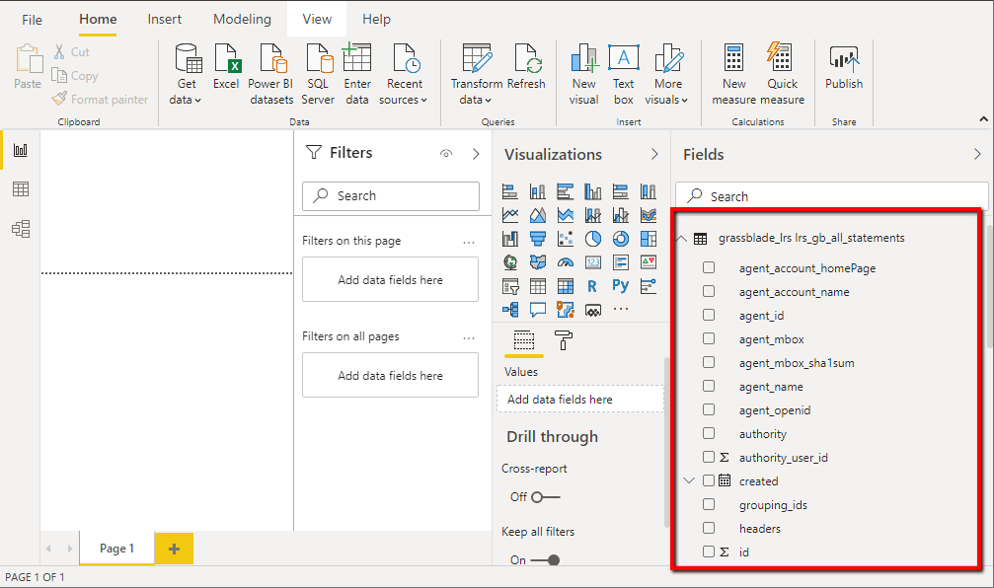Choose the area chart visualization
Image resolution: width=994 pixels, height=588 pixels.
click(x=538, y=215)
